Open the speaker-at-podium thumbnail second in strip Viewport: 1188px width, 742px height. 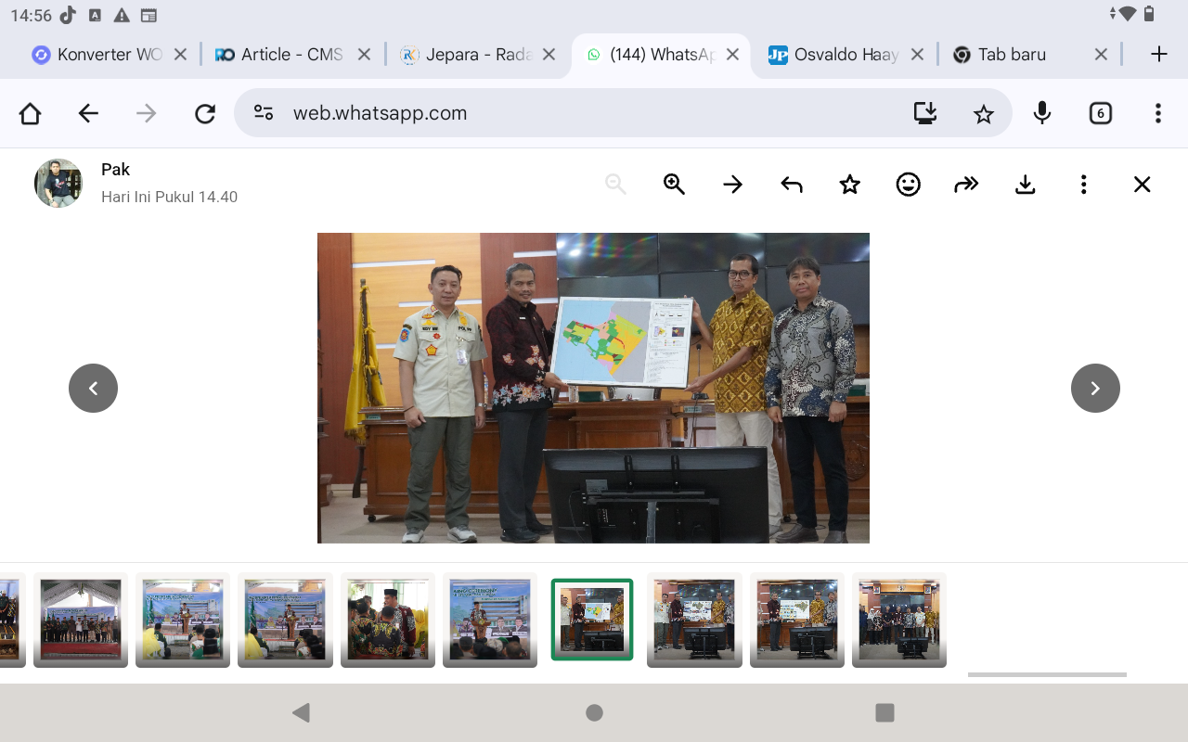pyautogui.click(x=183, y=620)
